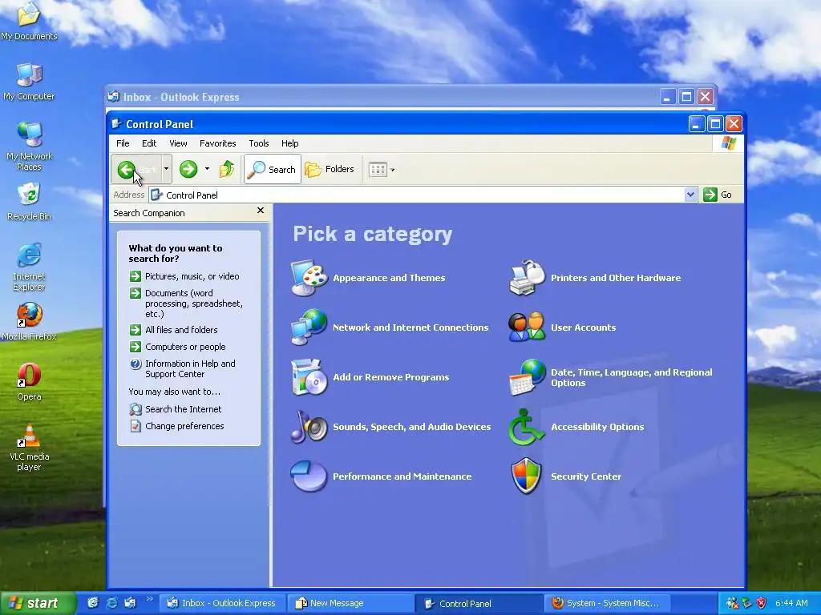Open the Network and Internet Connections icon
821x615 pixels.
(x=309, y=327)
